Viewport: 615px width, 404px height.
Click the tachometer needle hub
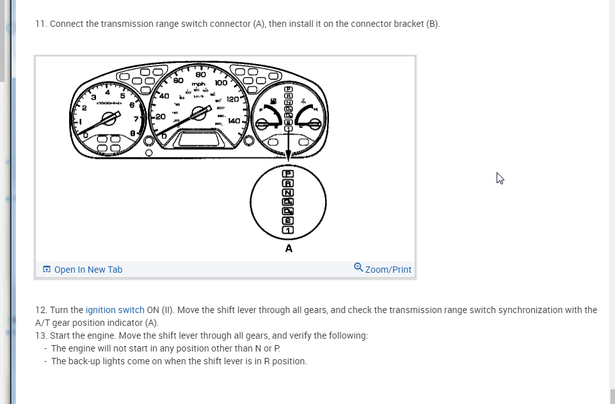(x=110, y=118)
